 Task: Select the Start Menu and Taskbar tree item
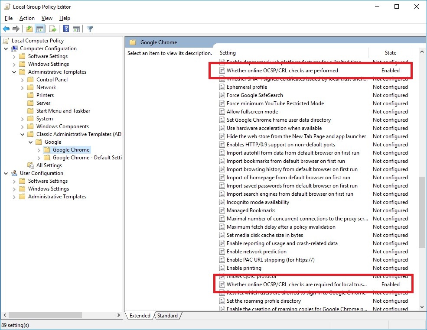pos(63,111)
